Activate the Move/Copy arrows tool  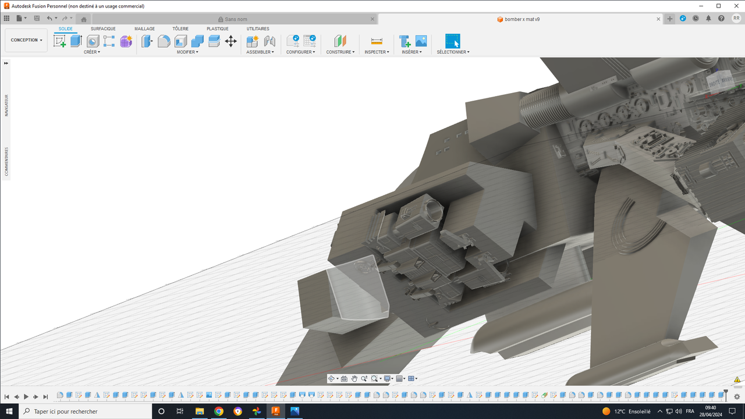coord(231,41)
